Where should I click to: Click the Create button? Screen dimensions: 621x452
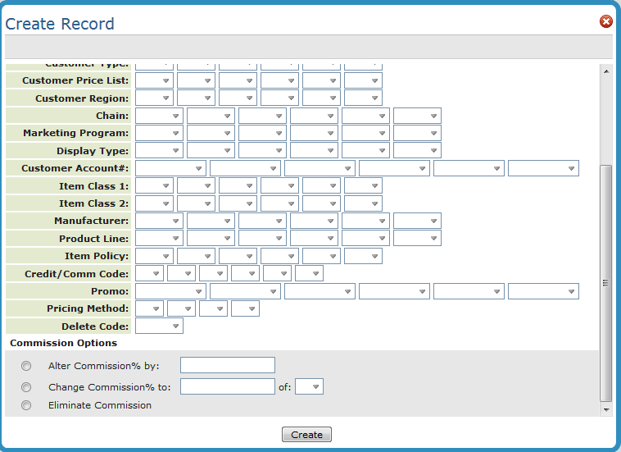tap(306, 435)
